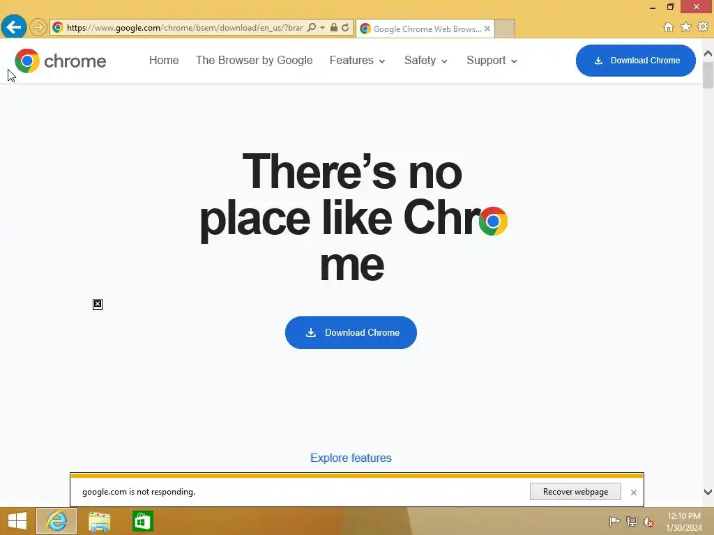Refresh the page with reload icon
The width and height of the screenshot is (714, 535).
[x=345, y=27]
